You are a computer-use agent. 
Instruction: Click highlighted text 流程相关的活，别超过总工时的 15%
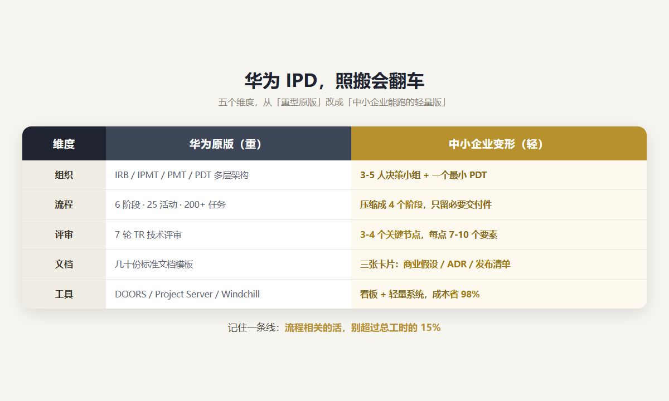(363, 327)
